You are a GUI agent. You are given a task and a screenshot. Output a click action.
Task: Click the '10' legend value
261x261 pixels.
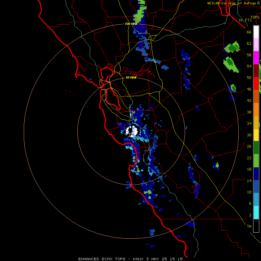pos(249,192)
